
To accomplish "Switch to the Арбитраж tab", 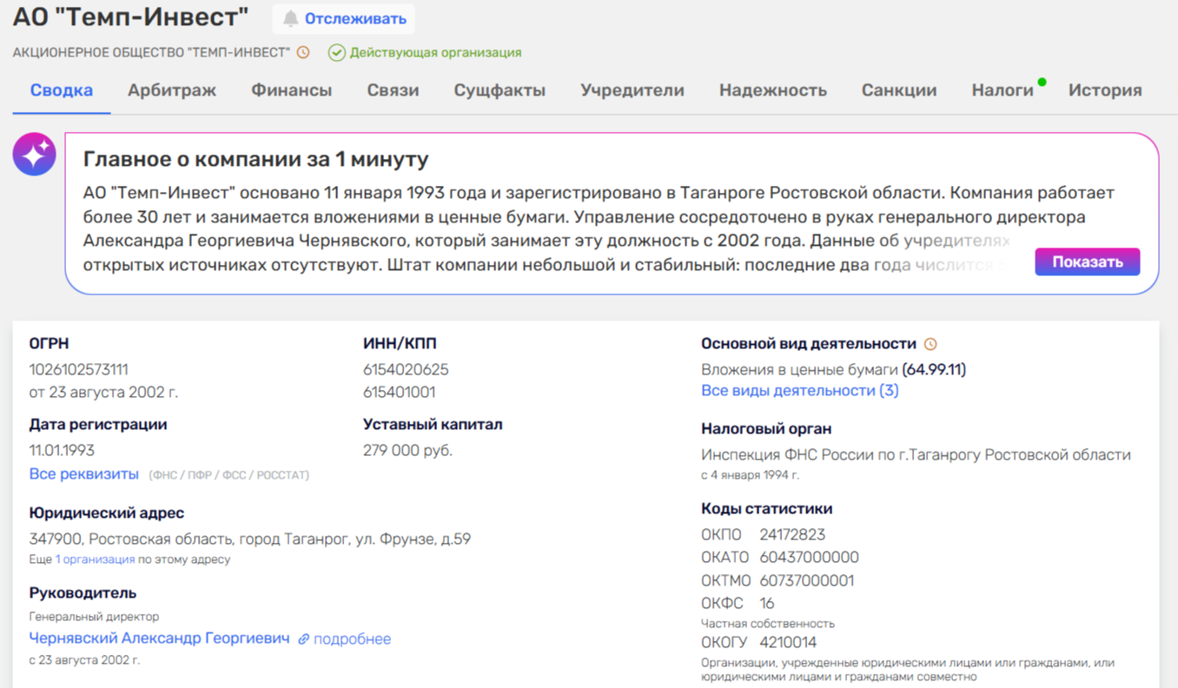I will (172, 90).
